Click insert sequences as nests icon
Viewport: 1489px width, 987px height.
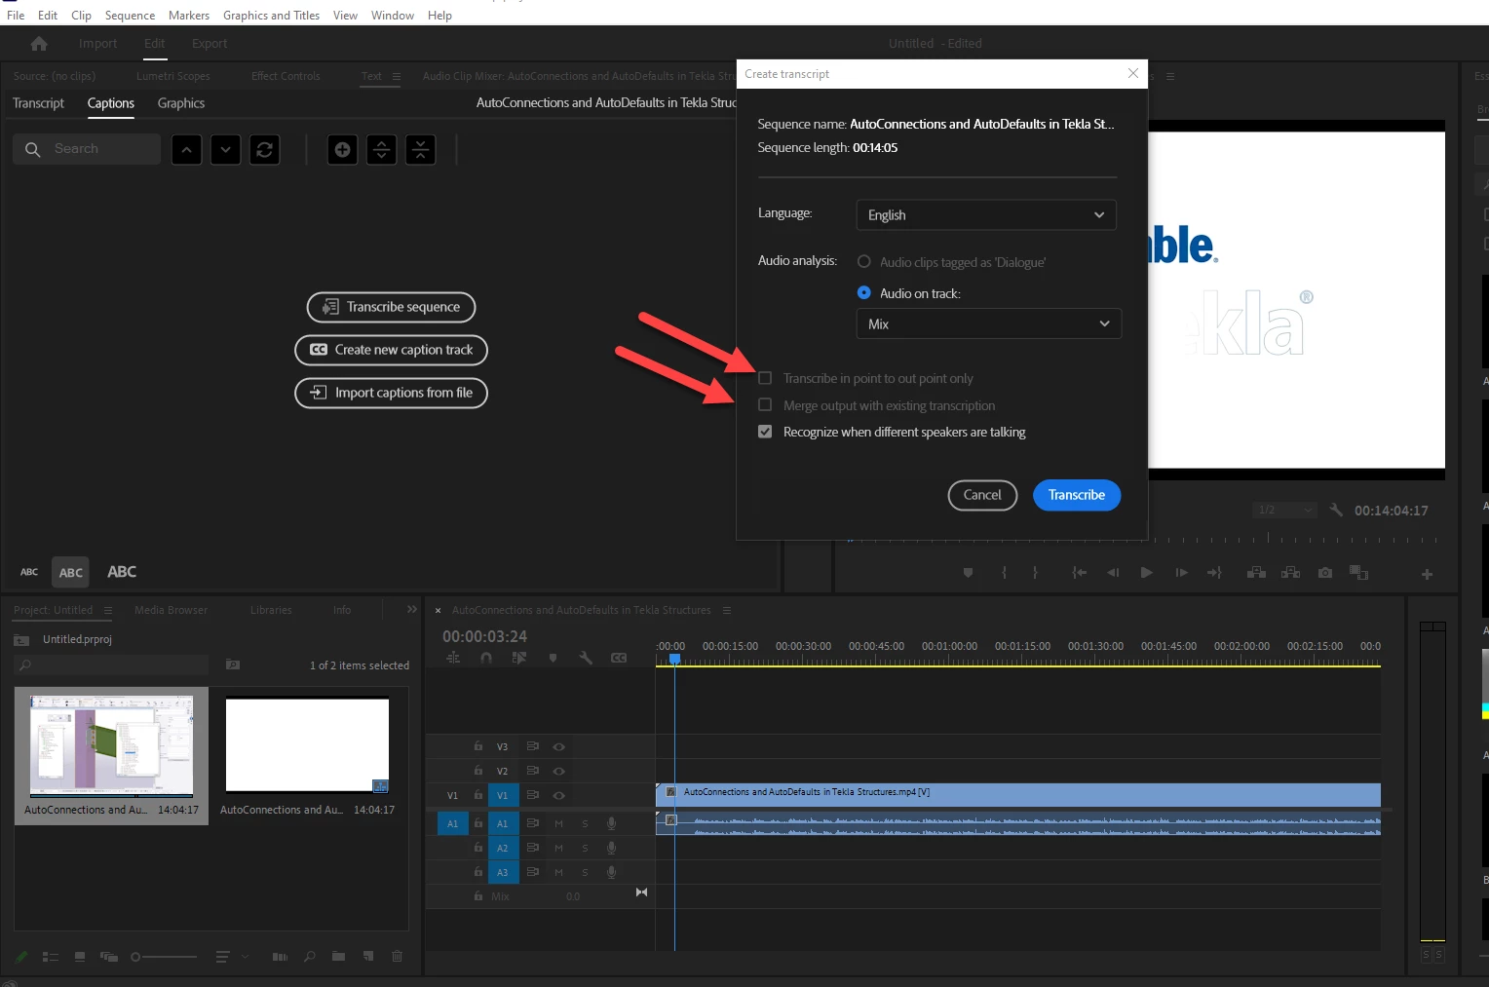click(x=453, y=659)
